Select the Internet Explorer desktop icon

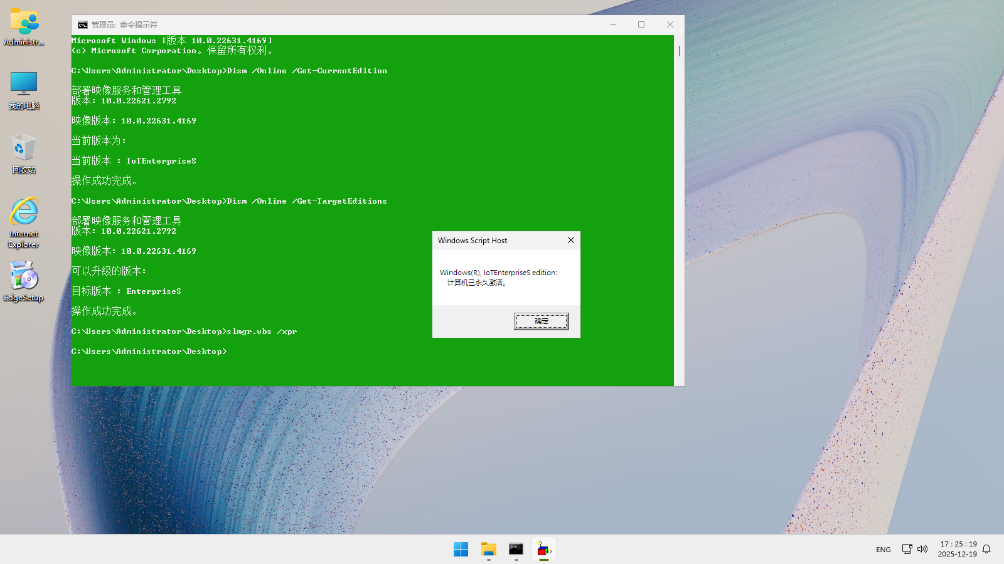click(x=24, y=222)
